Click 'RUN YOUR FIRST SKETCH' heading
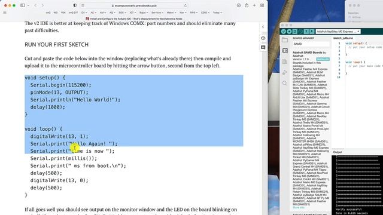383x215 pixels. point(56,45)
